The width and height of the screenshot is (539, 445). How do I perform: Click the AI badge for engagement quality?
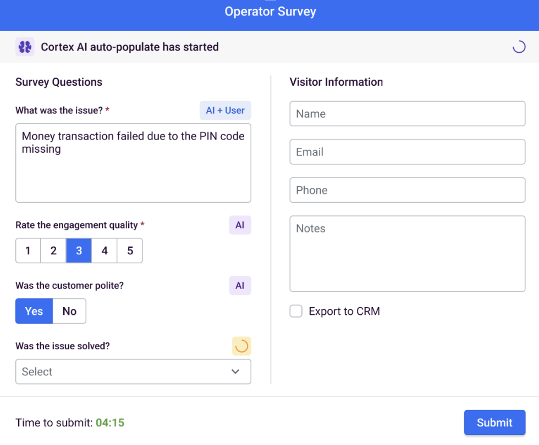[240, 225]
